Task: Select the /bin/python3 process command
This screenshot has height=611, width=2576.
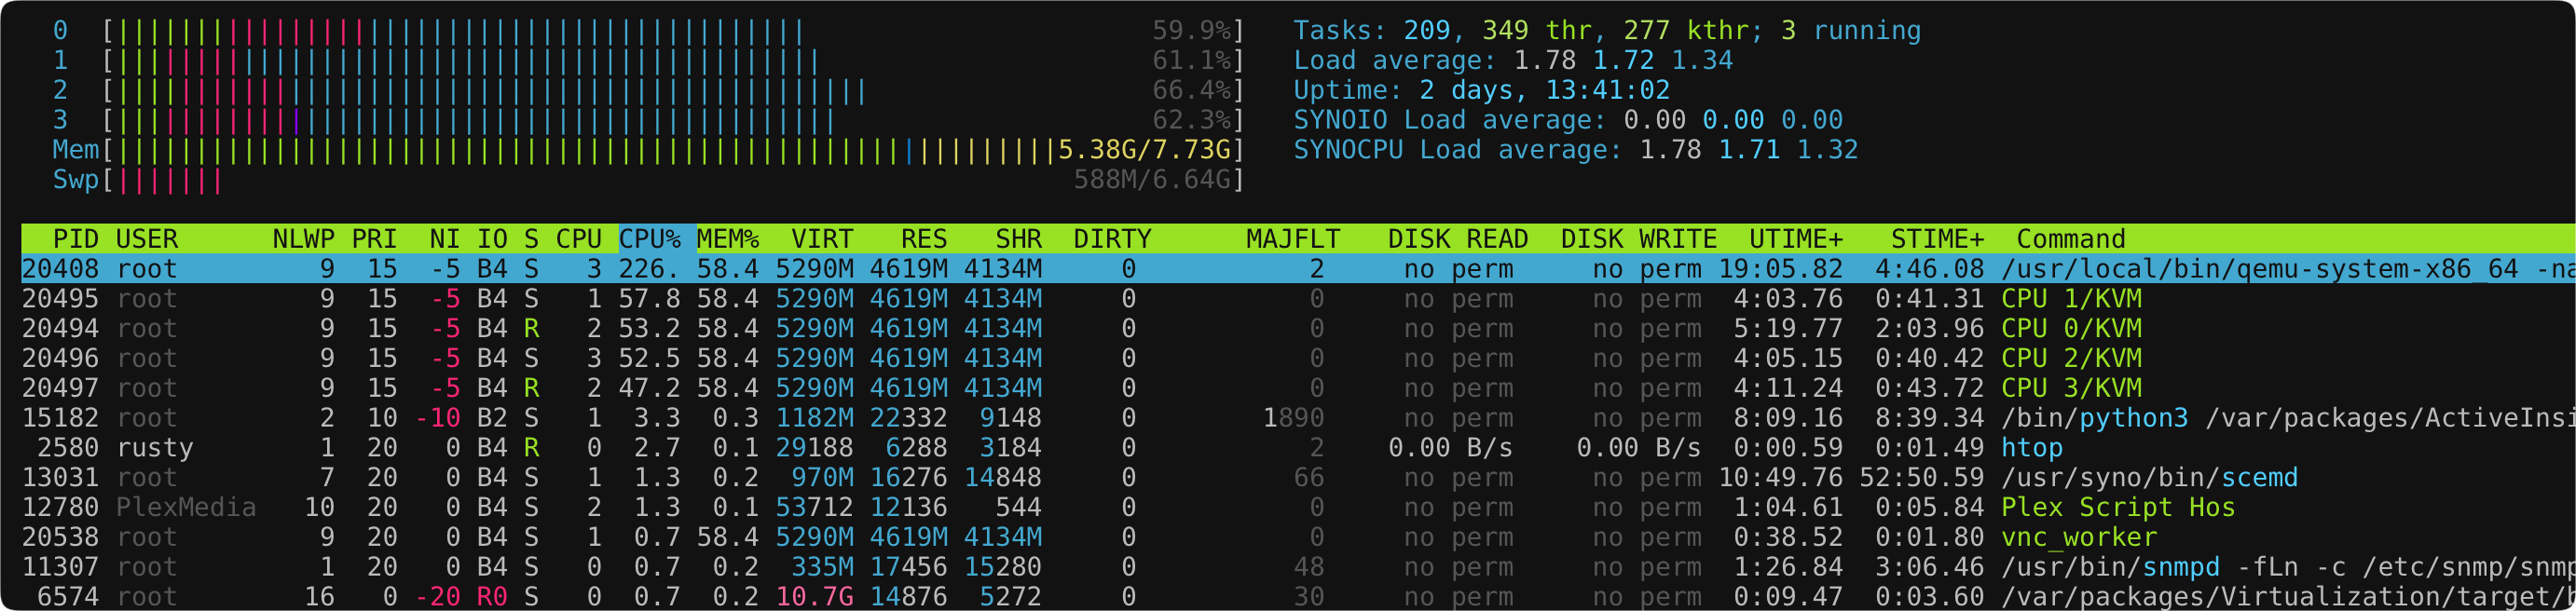Action: coord(2288,418)
